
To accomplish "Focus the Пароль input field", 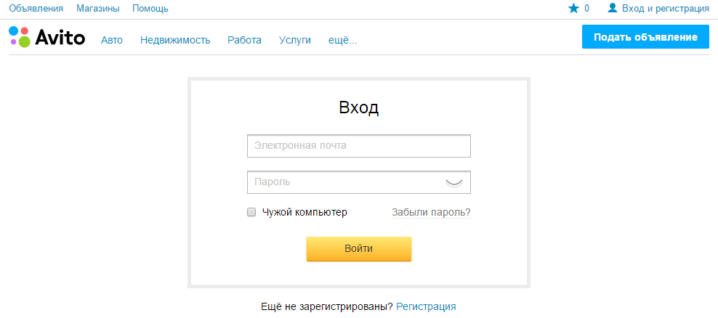I will (x=359, y=182).
